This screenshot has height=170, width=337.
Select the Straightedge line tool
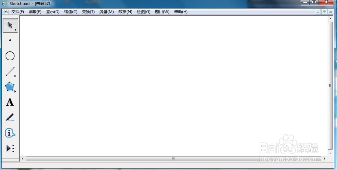10,71
